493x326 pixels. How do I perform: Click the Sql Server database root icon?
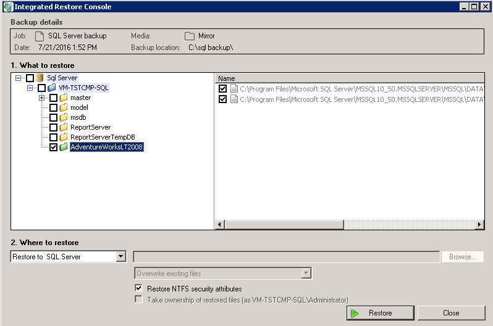(40, 78)
